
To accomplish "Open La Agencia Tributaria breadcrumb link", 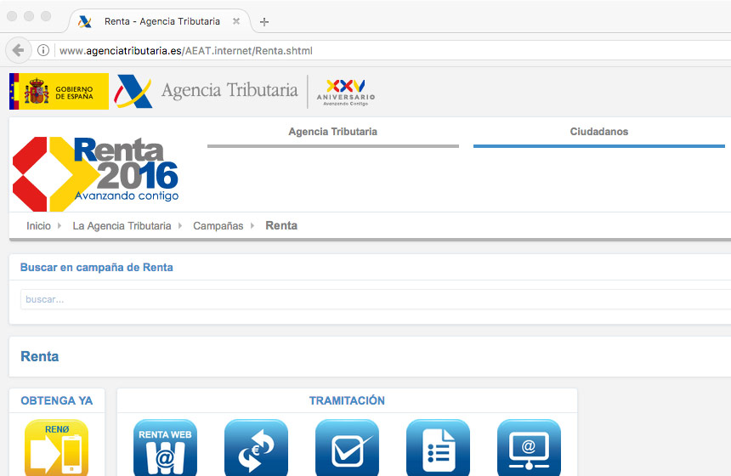I will 122,226.
